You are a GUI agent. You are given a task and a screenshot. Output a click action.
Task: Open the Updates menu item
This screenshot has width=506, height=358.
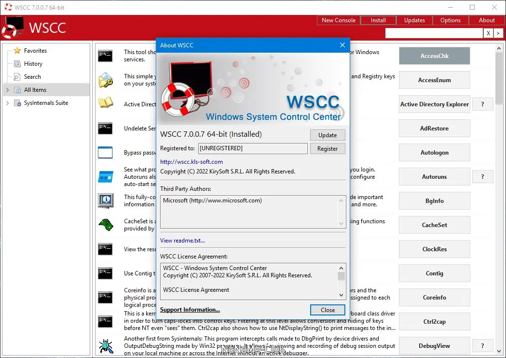point(414,20)
